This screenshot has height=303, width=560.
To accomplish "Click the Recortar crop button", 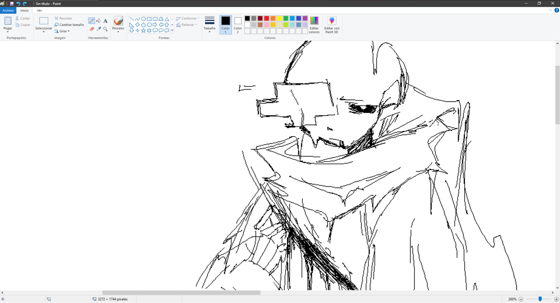I will [x=63, y=18].
